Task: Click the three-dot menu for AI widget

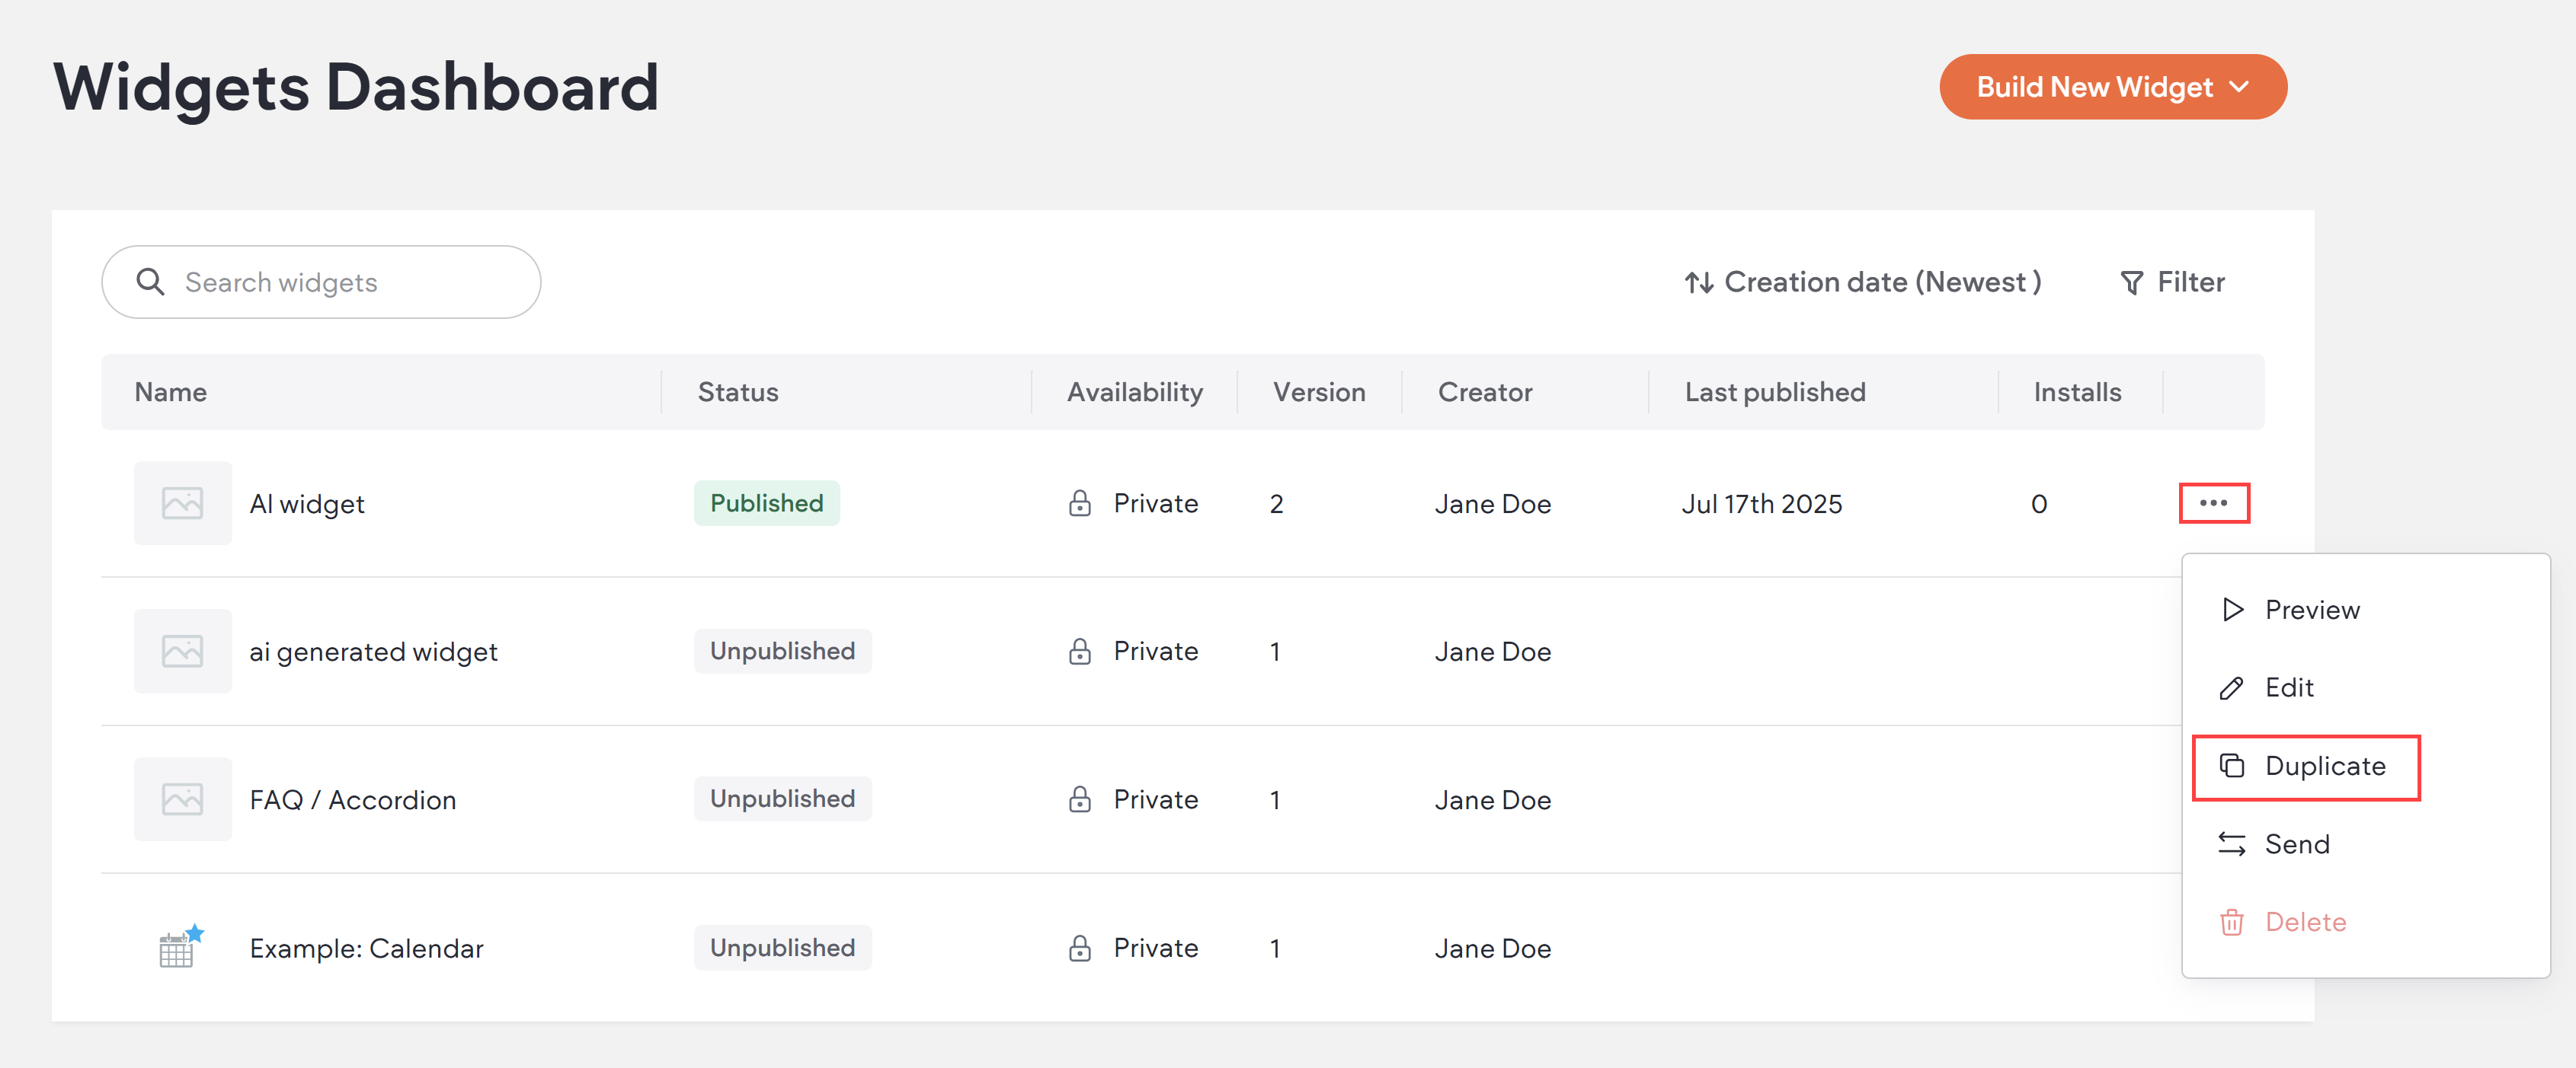Action: pos(2213,502)
